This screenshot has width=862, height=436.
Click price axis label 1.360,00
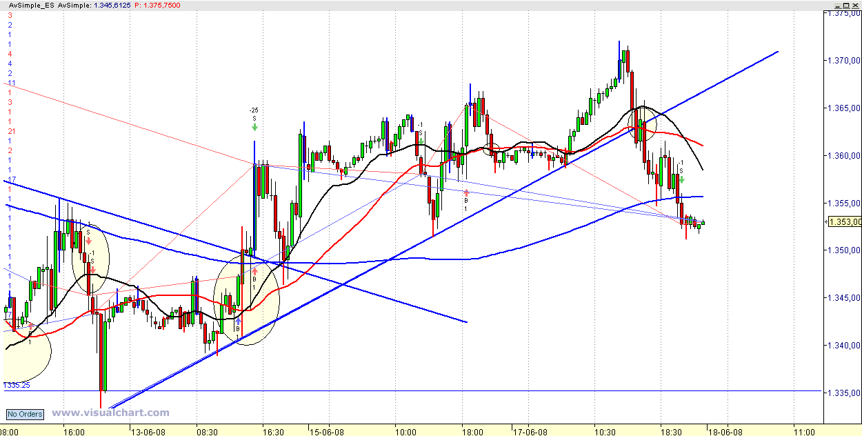pyautogui.click(x=843, y=156)
